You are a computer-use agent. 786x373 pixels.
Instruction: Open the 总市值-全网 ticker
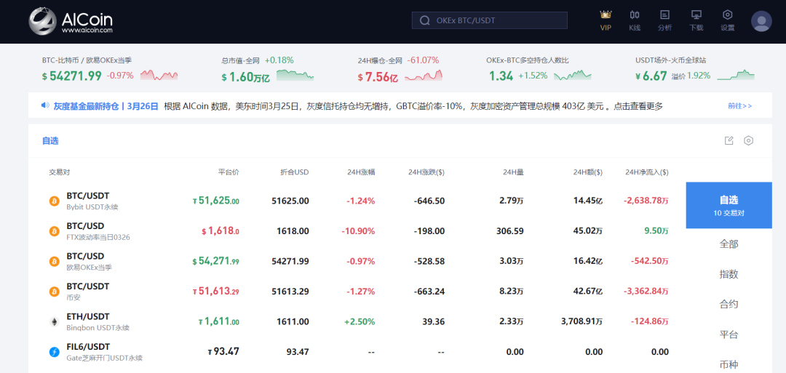(x=268, y=70)
